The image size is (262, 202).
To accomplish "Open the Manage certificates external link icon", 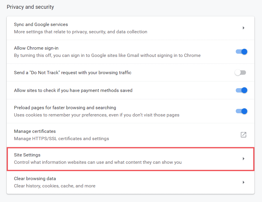I will click(x=243, y=135).
